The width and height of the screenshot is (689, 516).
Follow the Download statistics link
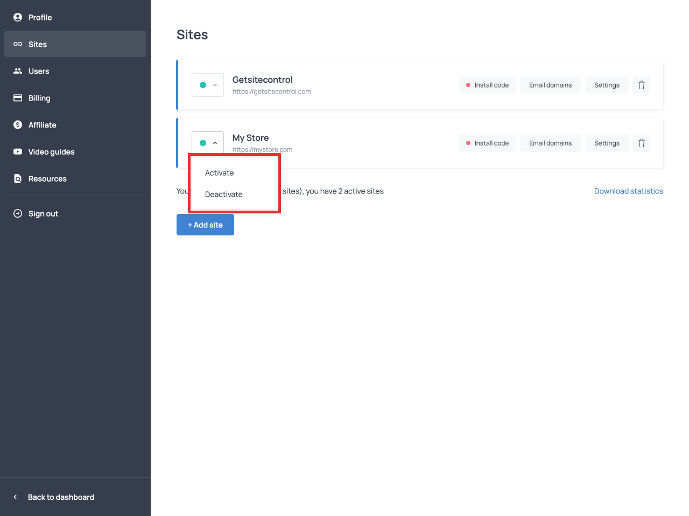[x=628, y=191]
